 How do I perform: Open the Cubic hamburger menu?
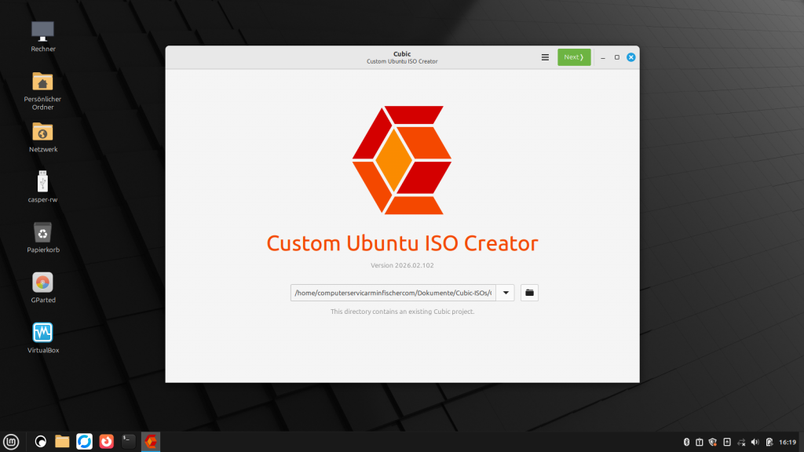pos(545,57)
